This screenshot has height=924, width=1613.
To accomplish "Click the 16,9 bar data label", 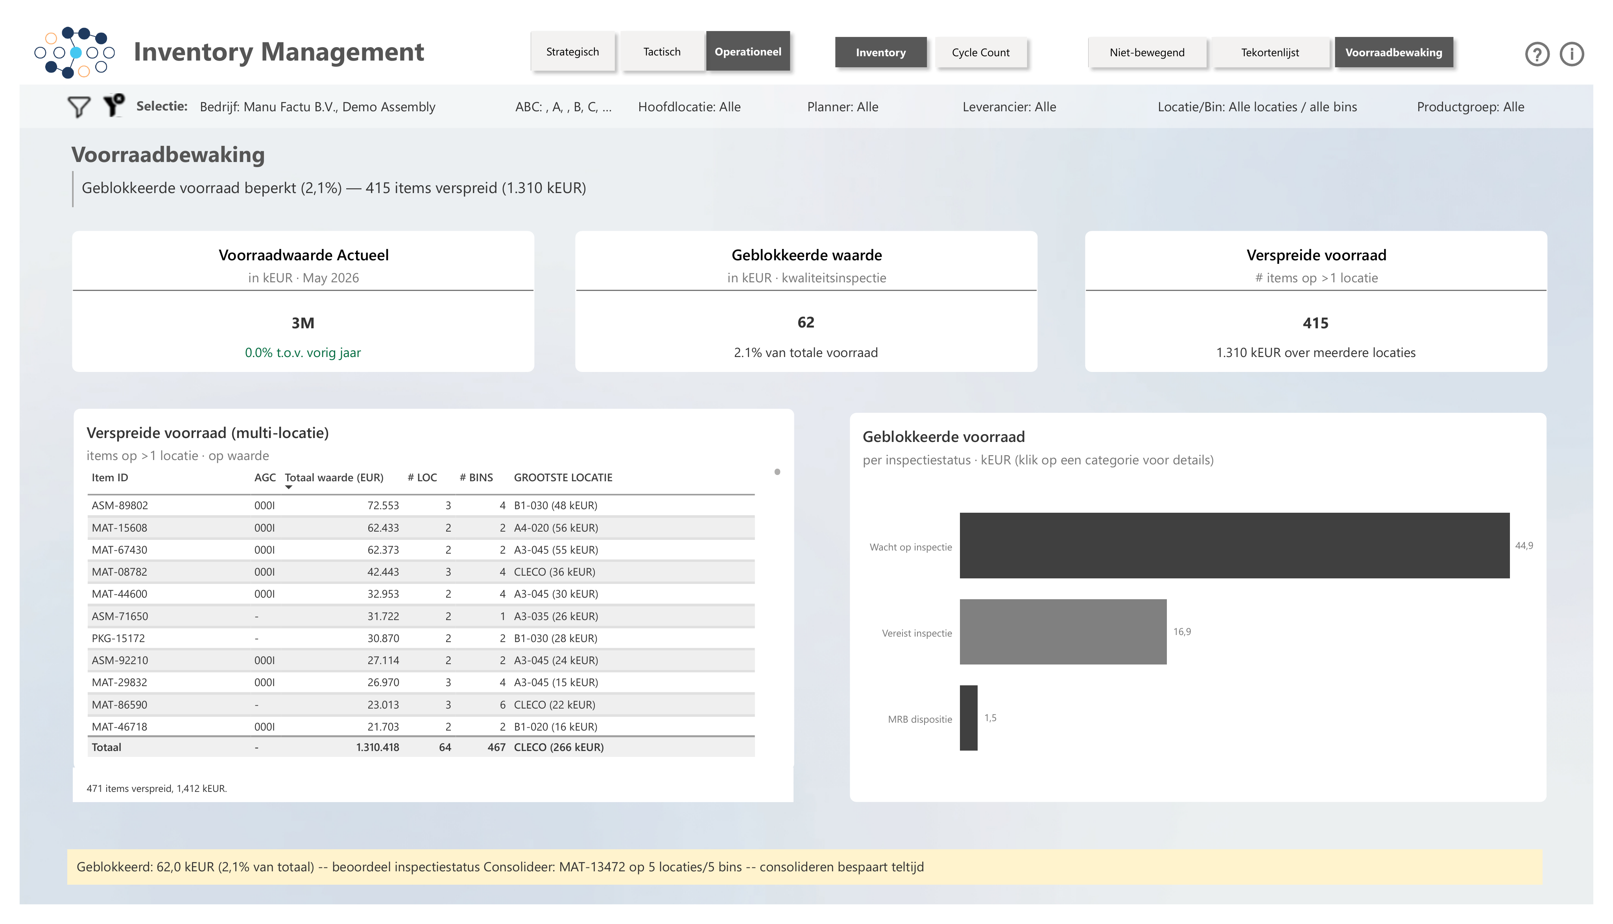I will pyautogui.click(x=1181, y=631).
